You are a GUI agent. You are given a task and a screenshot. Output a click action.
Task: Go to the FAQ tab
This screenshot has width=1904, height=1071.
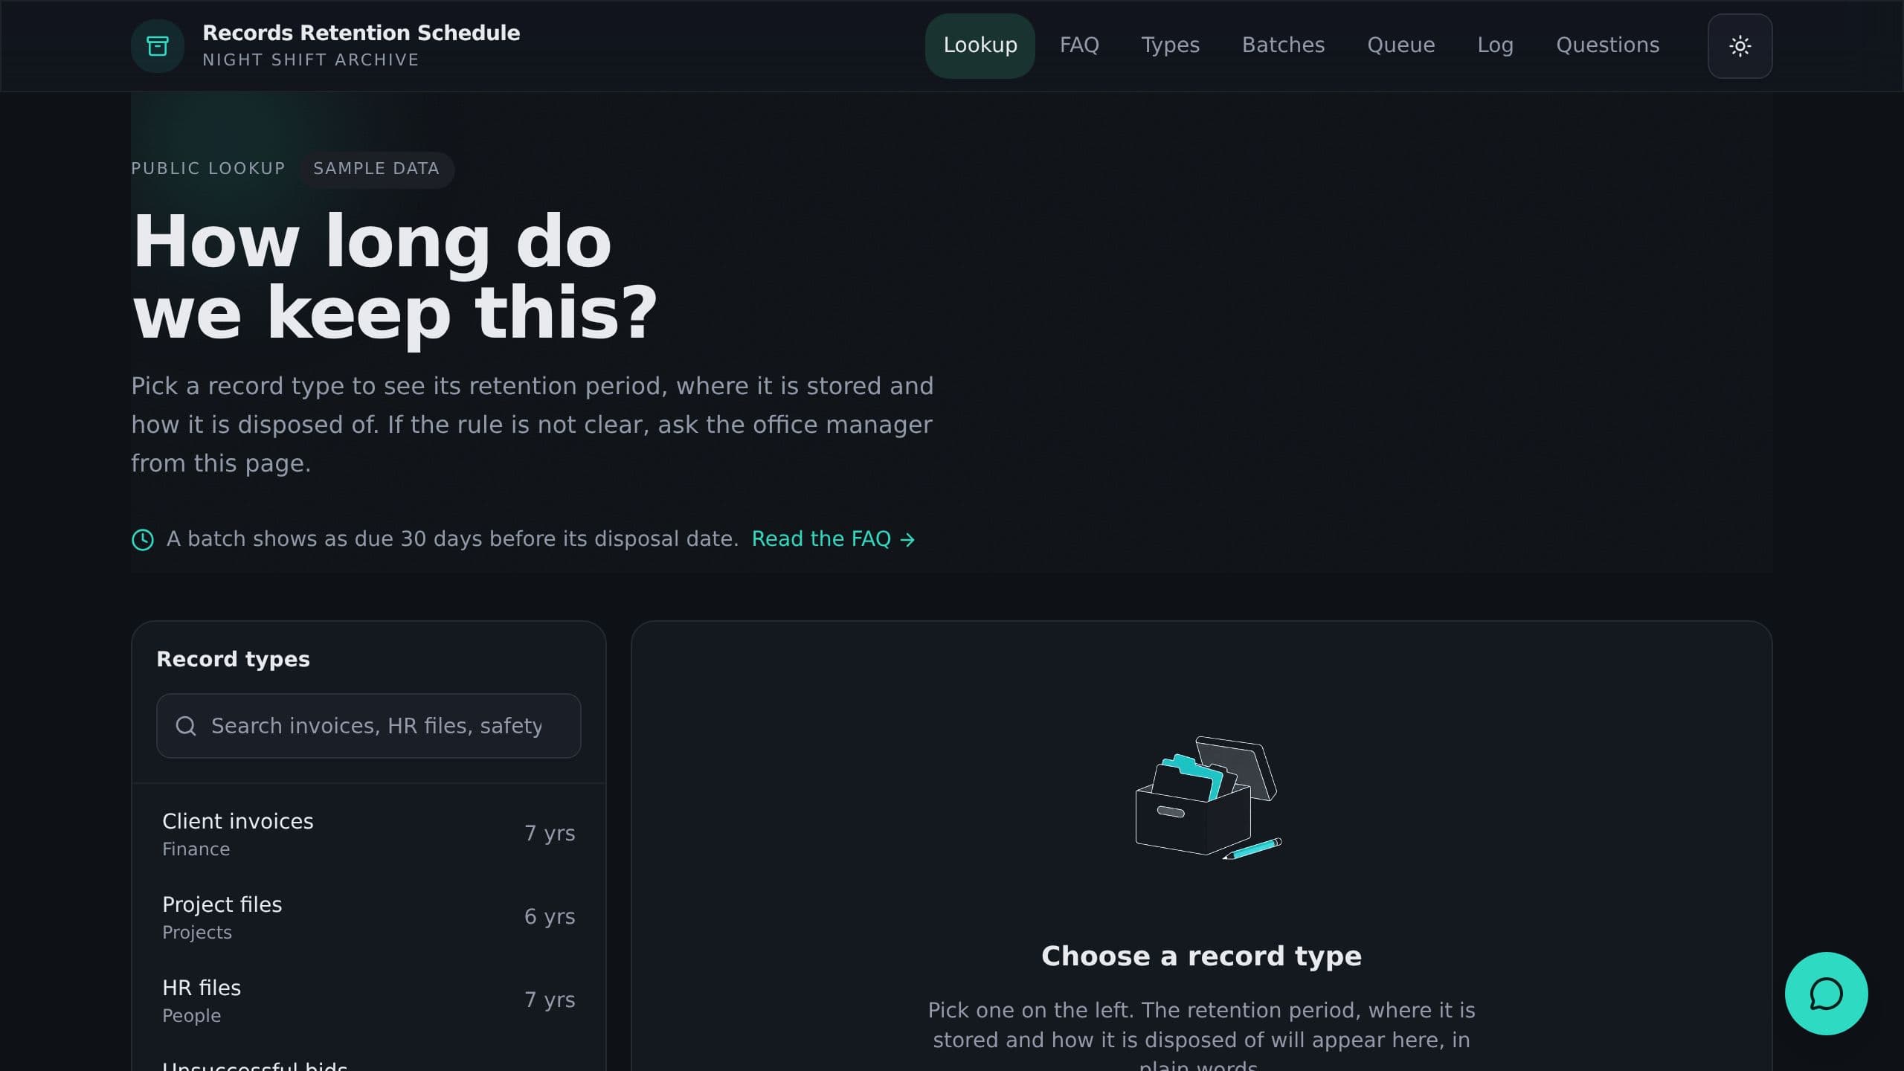1079,45
